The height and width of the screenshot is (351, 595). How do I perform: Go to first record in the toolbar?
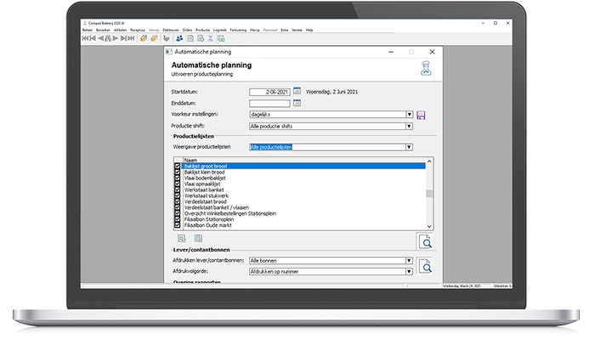click(x=85, y=38)
